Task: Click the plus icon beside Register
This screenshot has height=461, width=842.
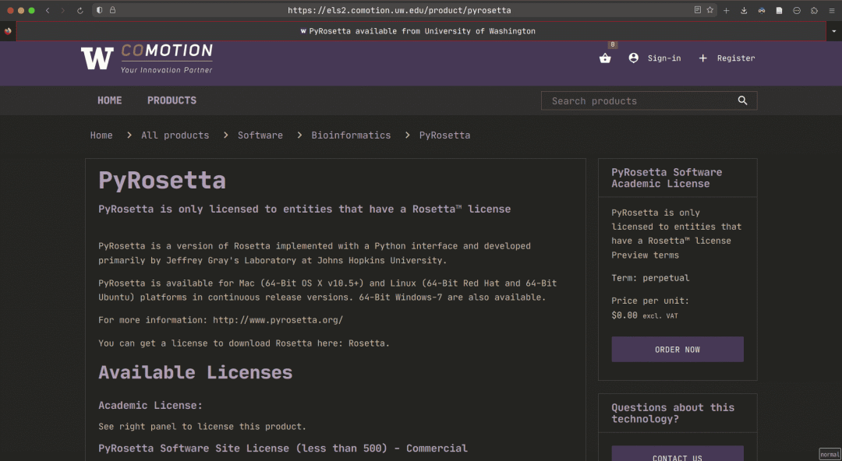Action: point(703,58)
